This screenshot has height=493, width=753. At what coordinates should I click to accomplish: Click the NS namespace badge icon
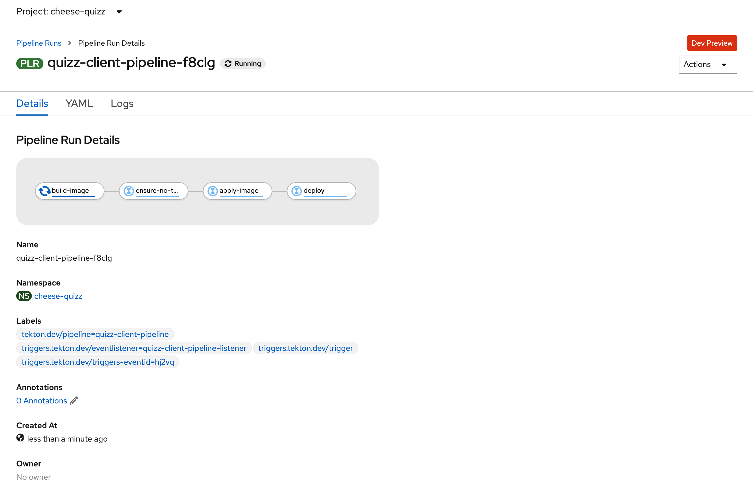click(24, 296)
